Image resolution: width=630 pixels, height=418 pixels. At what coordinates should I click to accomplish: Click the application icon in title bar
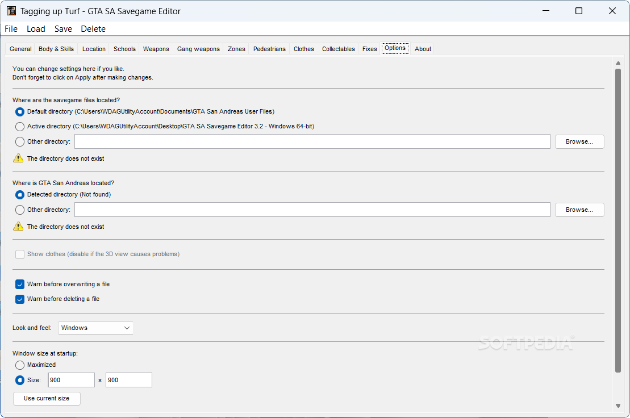point(11,11)
